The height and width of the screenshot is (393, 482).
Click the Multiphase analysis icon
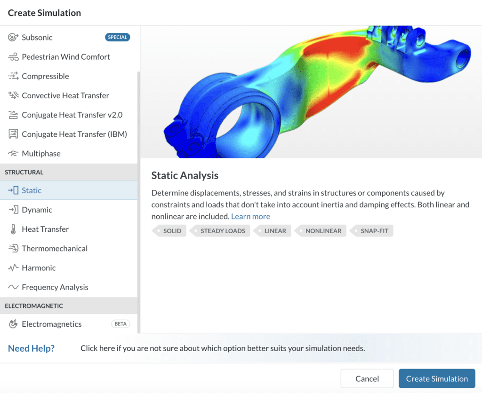click(x=13, y=153)
